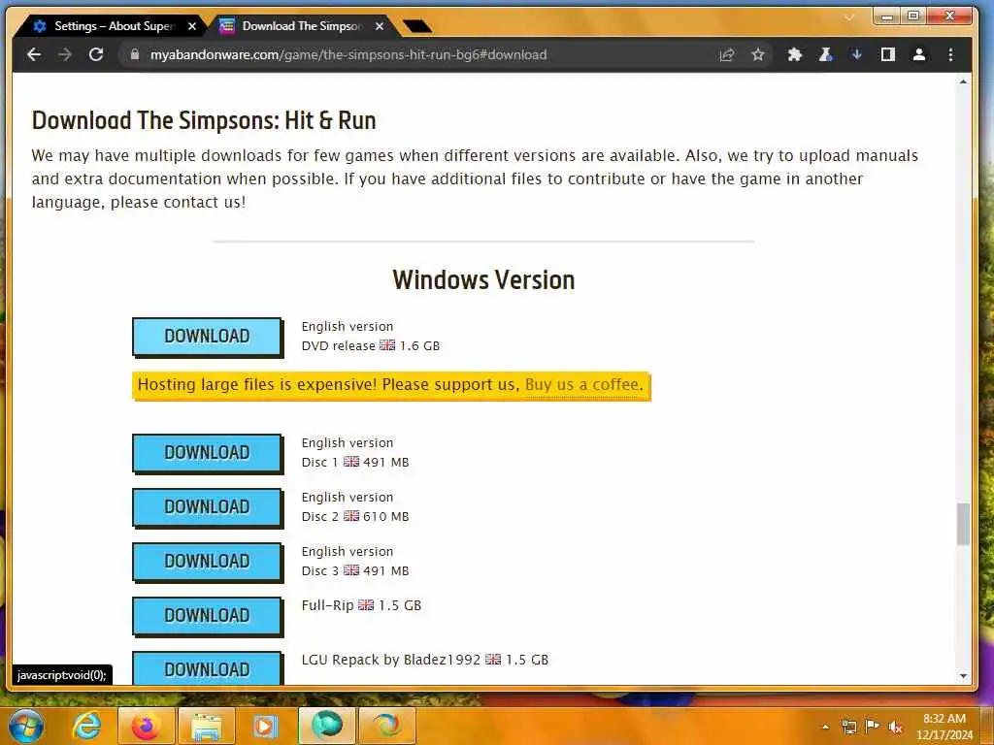Click the browser forward arrow
This screenshot has height=745, width=994.
pyautogui.click(x=65, y=54)
